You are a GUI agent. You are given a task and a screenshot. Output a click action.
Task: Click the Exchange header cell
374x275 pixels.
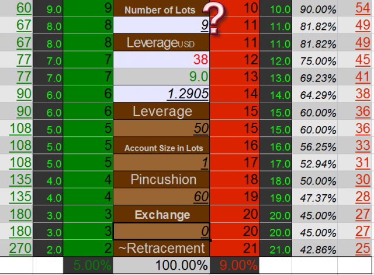[161, 214]
